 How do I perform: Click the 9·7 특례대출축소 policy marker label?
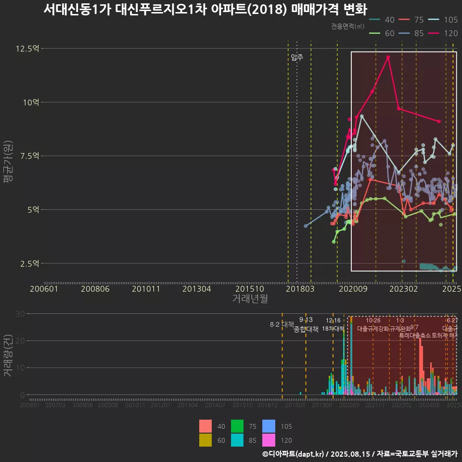click(x=414, y=332)
